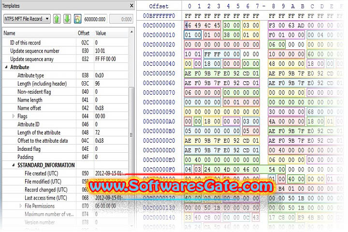348x232 pixels.
Task: Click hex bytes '46 49 4C 45' in first row
Action: click(x=203, y=25)
